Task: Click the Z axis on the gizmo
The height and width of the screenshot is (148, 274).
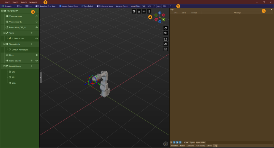Action: tap(160, 13)
